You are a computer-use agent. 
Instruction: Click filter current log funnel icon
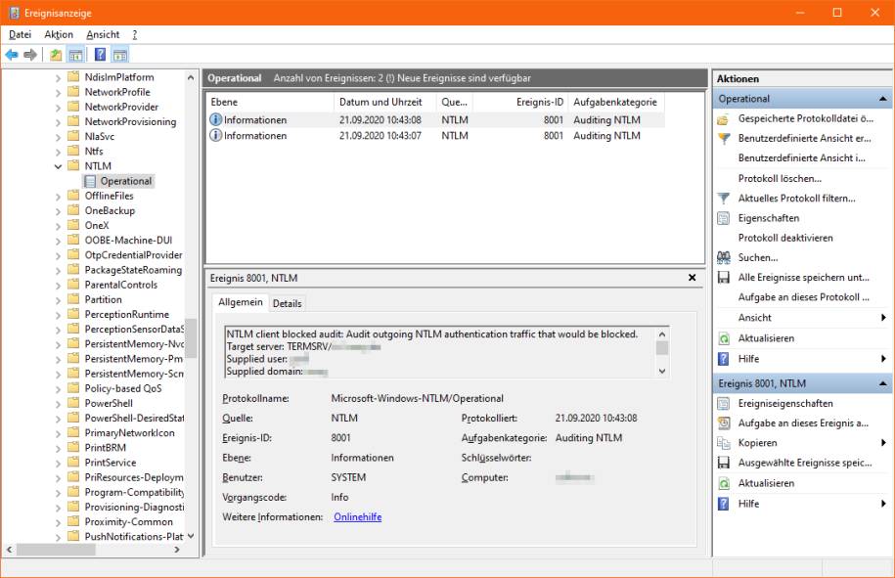723,199
